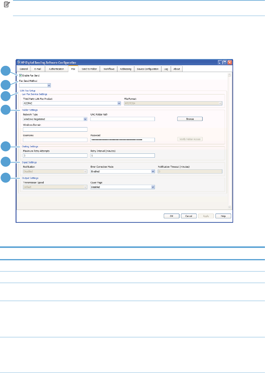Confirm with the OK button
Image resolution: width=265 pixels, height=373 pixels.
[x=171, y=216]
